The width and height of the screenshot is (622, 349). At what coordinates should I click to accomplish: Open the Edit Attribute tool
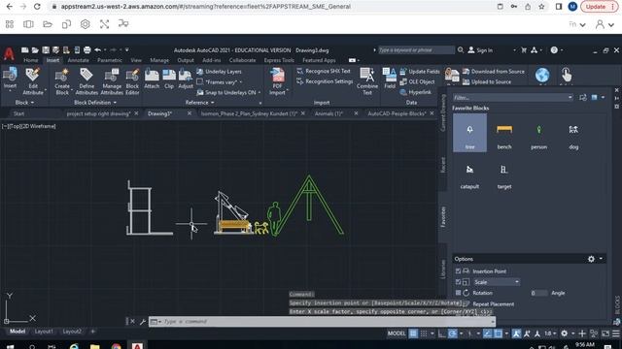click(33, 81)
